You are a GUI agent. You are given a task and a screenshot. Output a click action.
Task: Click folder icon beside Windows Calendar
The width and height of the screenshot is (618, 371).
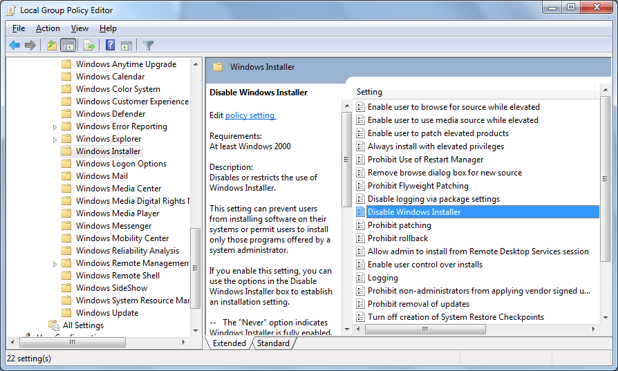[x=66, y=77]
